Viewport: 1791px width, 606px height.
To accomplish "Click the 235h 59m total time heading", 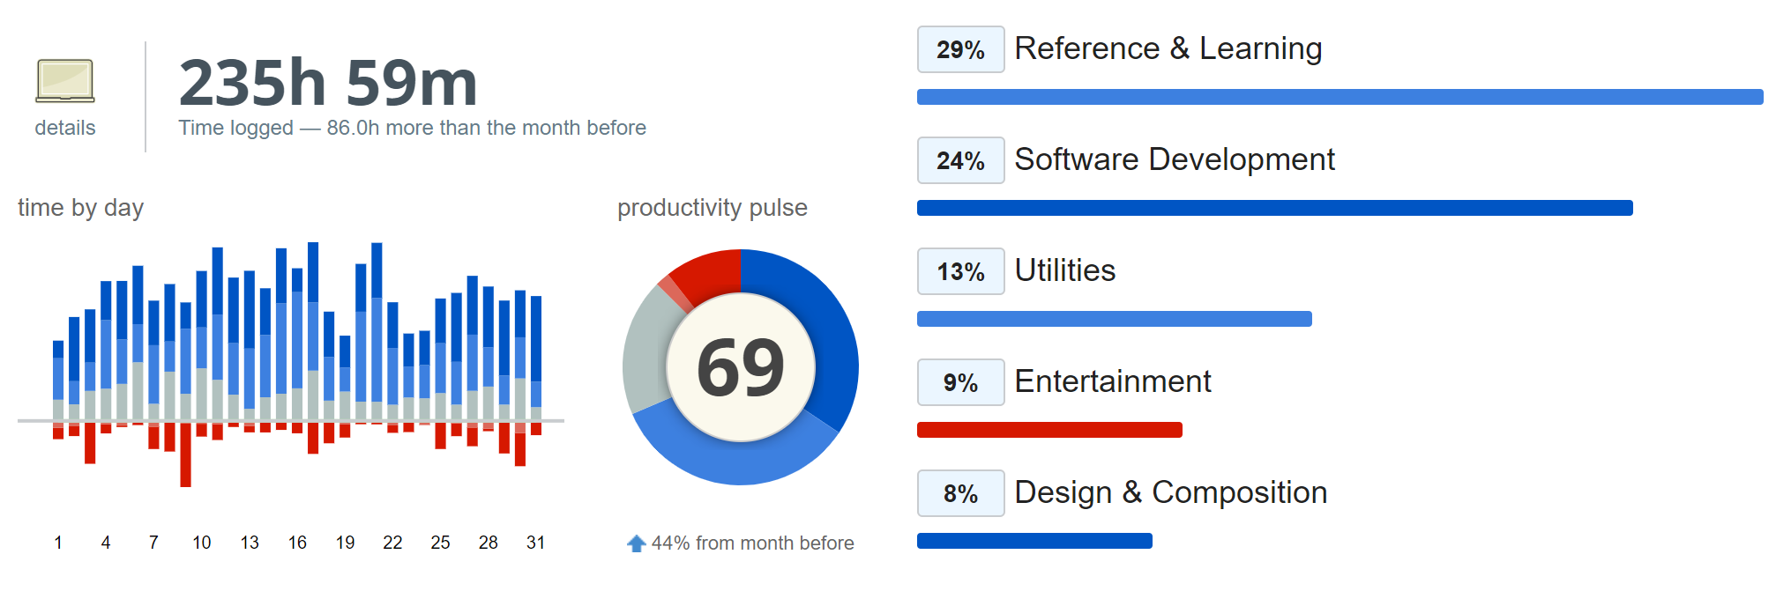I will point(328,83).
